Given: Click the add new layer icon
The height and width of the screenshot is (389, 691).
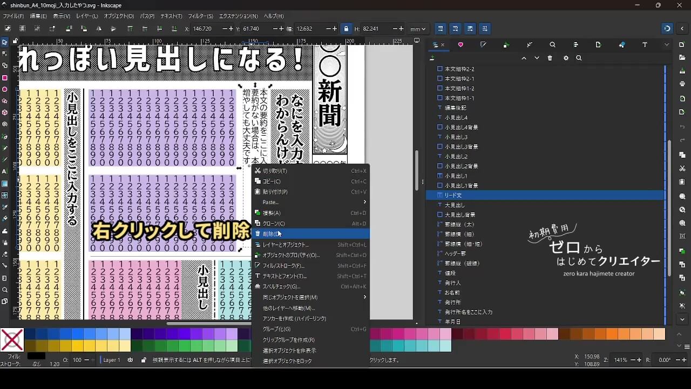Looking at the screenshot, I should [432, 58].
